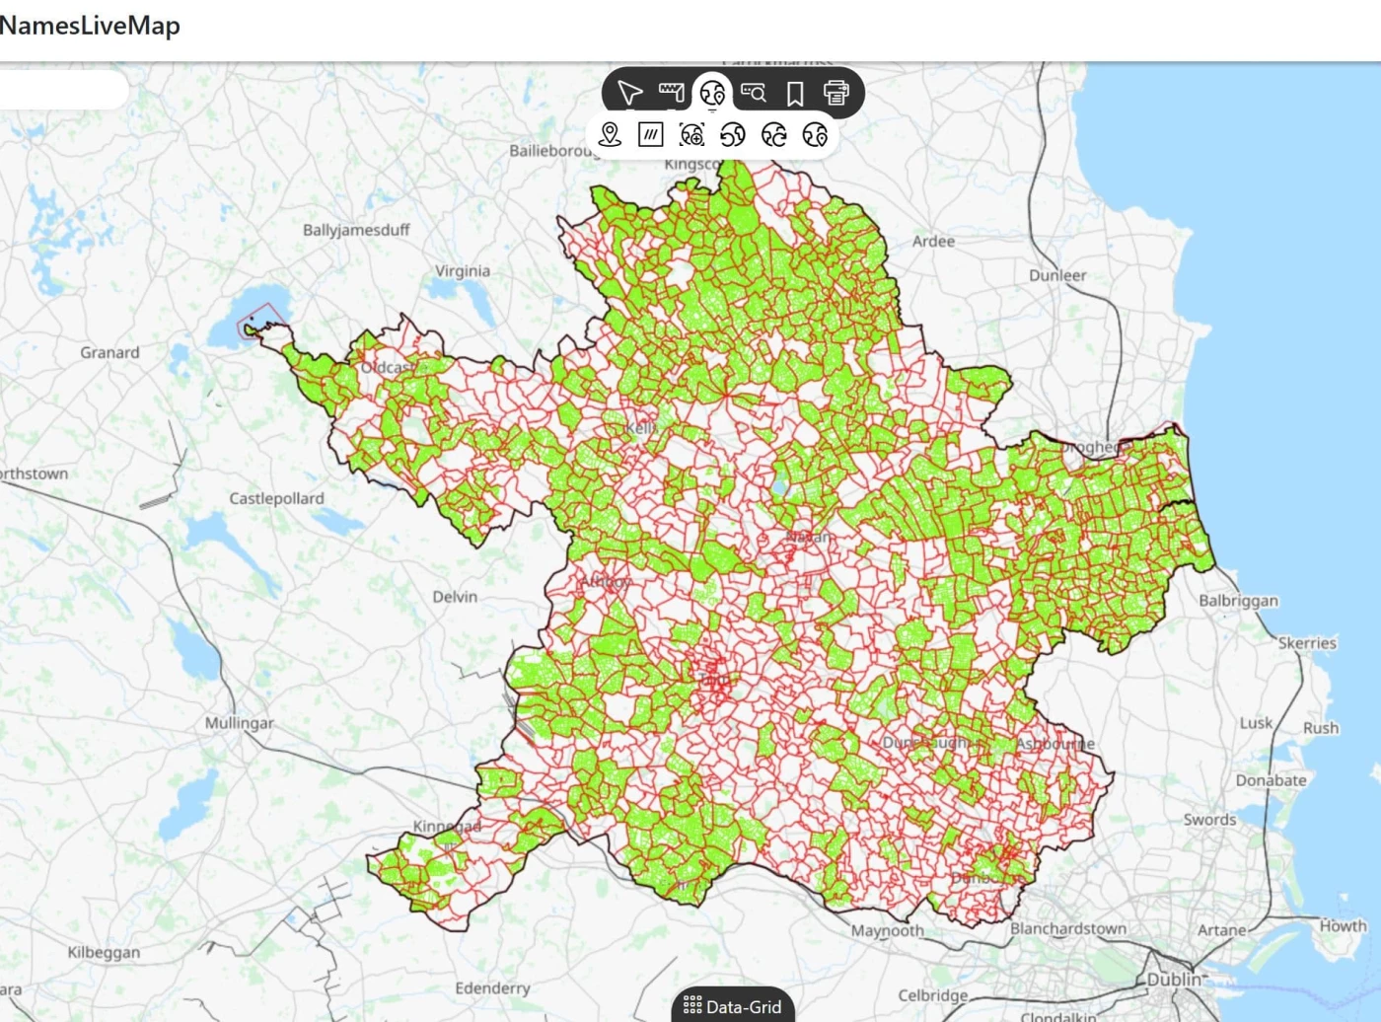The image size is (1381, 1022).
Task: Click the what3words slashes square icon
Action: 651,134
